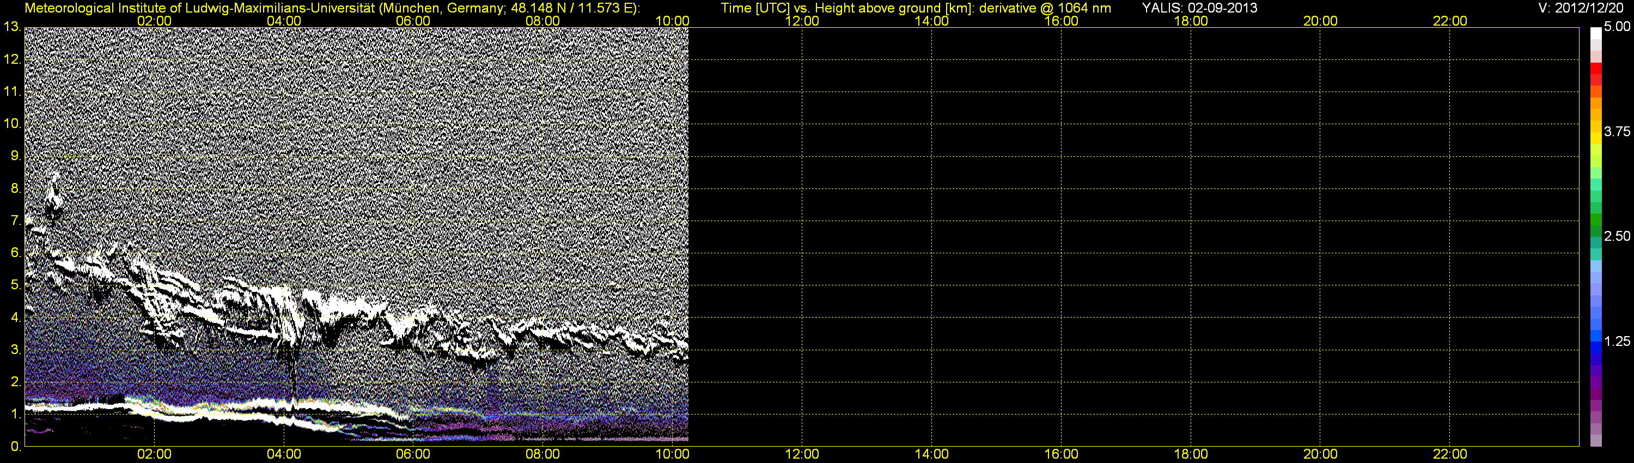The height and width of the screenshot is (463, 1634).
Task: Click the 0 km height axis label
Action: (16, 447)
